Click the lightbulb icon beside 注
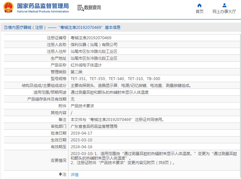This screenshot has height=179, width=241. [60, 174]
